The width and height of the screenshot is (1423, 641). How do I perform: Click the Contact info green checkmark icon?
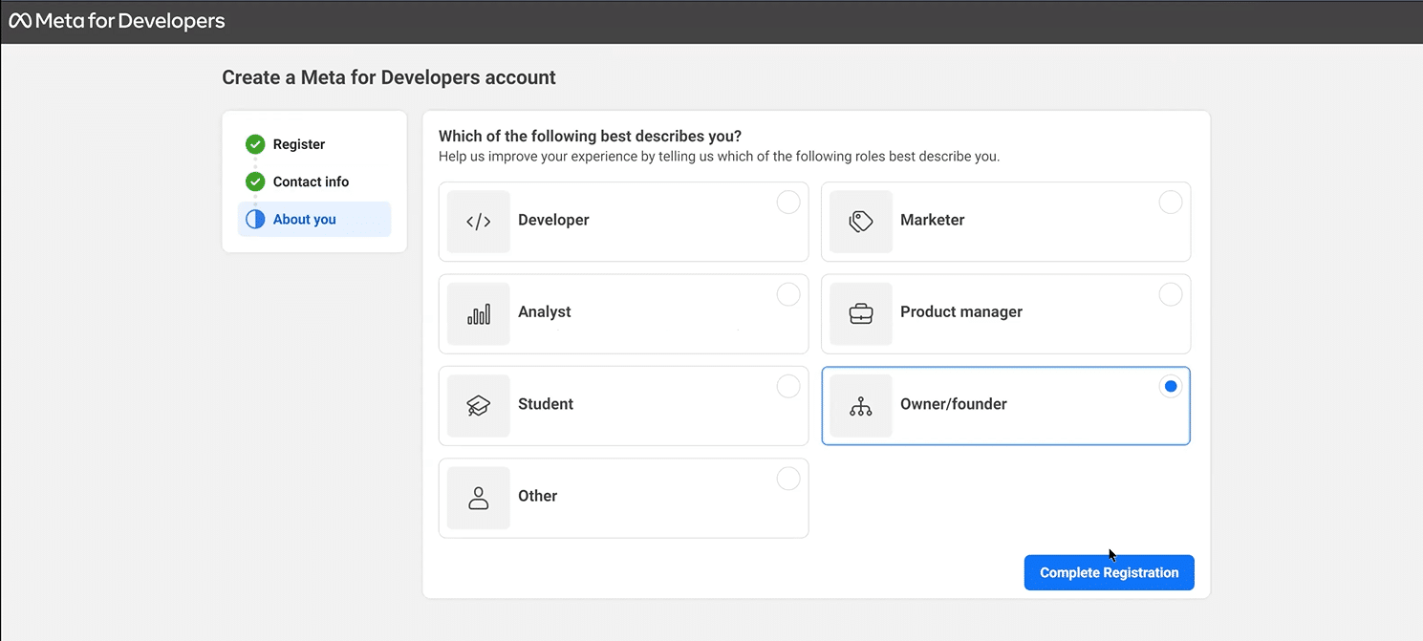coord(255,182)
